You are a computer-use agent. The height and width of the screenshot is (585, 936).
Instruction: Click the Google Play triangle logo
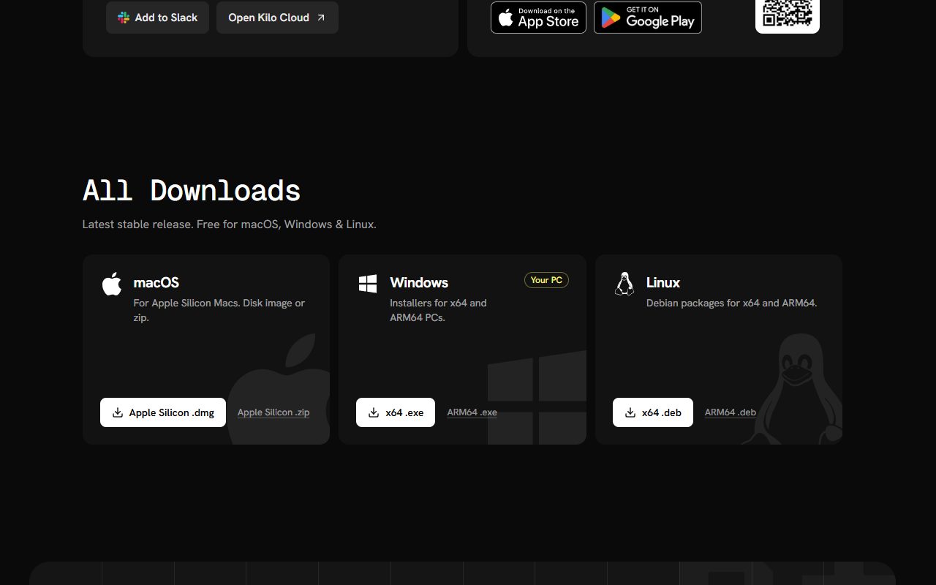click(610, 18)
